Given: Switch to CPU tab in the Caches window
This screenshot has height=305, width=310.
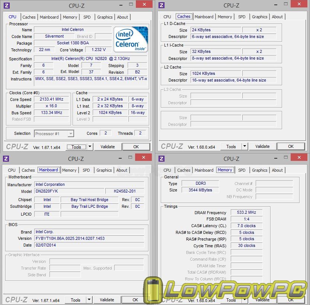Looking at the screenshot, I should 167,17.
